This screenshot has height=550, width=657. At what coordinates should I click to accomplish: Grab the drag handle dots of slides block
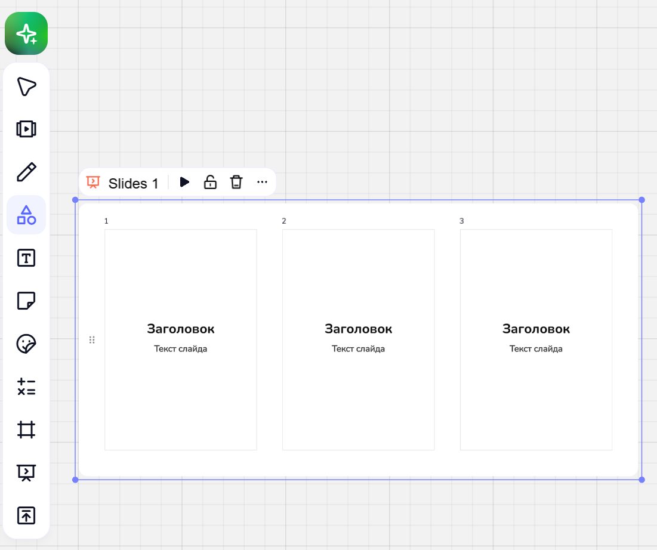coord(92,339)
